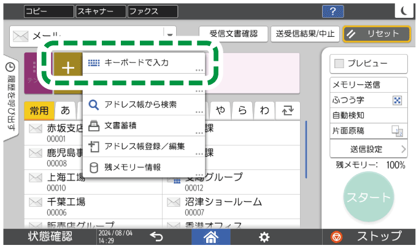Tap the envelope icon beside 鹿児島
419x248 pixels.
pos(35,153)
